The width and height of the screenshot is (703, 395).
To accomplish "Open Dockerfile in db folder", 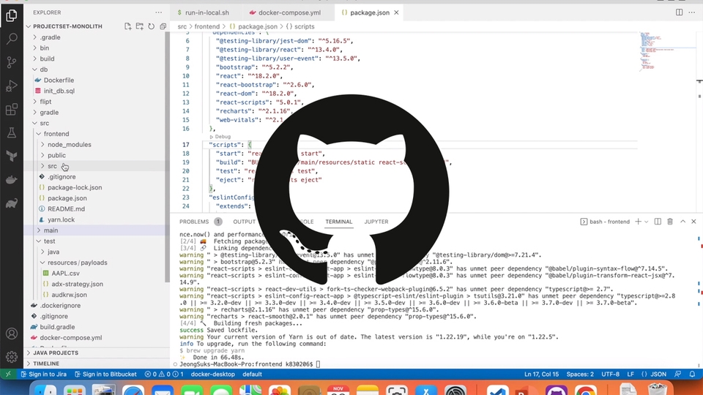I will [x=59, y=80].
